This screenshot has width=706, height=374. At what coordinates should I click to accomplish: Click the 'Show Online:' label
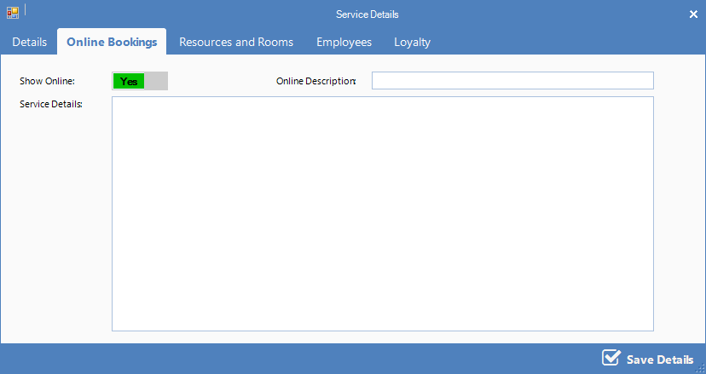(48, 82)
